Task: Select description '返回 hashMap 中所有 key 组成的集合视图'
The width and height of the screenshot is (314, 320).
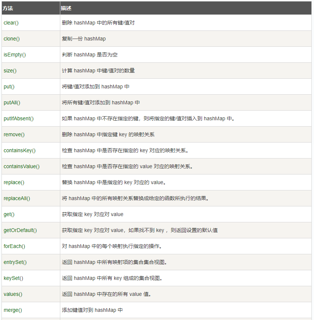Action: (x=112, y=278)
